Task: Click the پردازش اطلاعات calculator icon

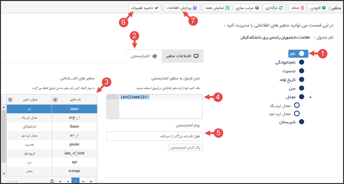Action: [195, 8]
